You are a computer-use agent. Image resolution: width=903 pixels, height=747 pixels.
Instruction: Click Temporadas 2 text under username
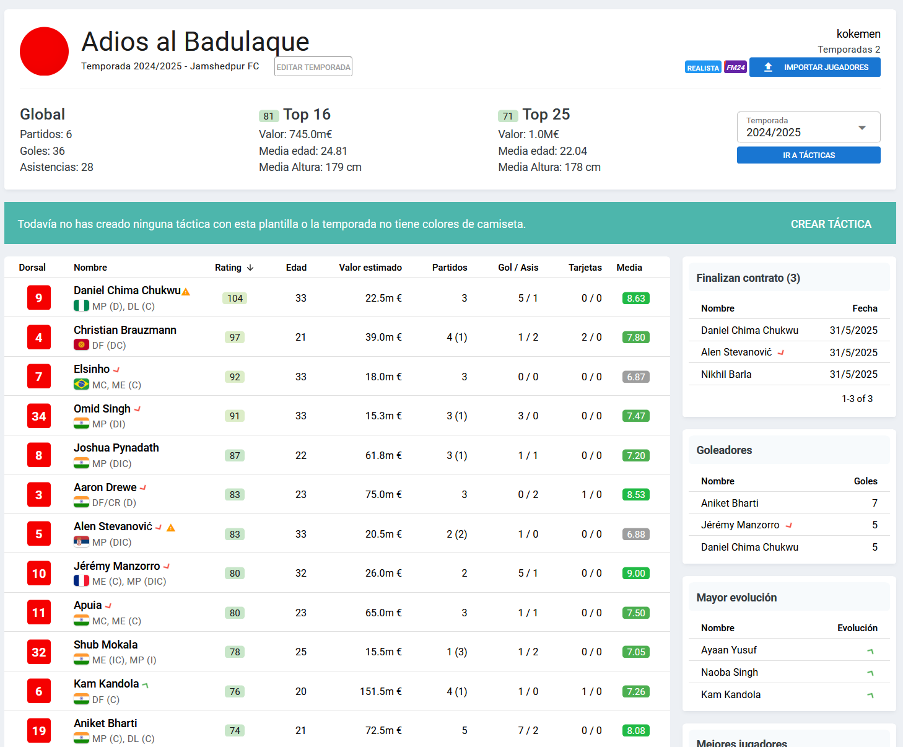click(x=849, y=50)
